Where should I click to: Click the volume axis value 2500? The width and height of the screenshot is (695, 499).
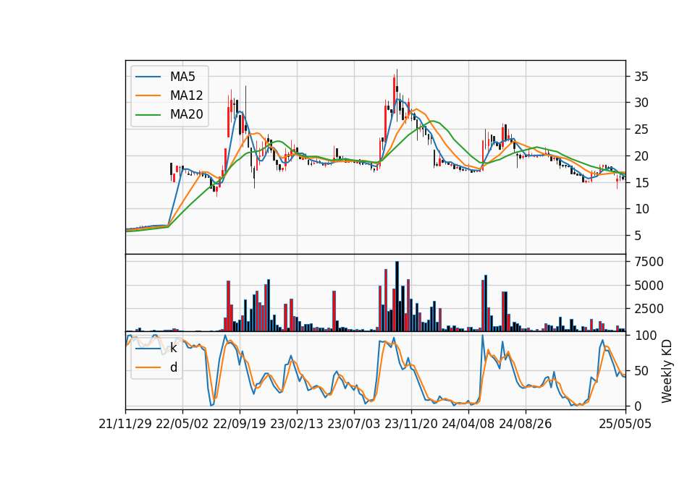pos(649,309)
